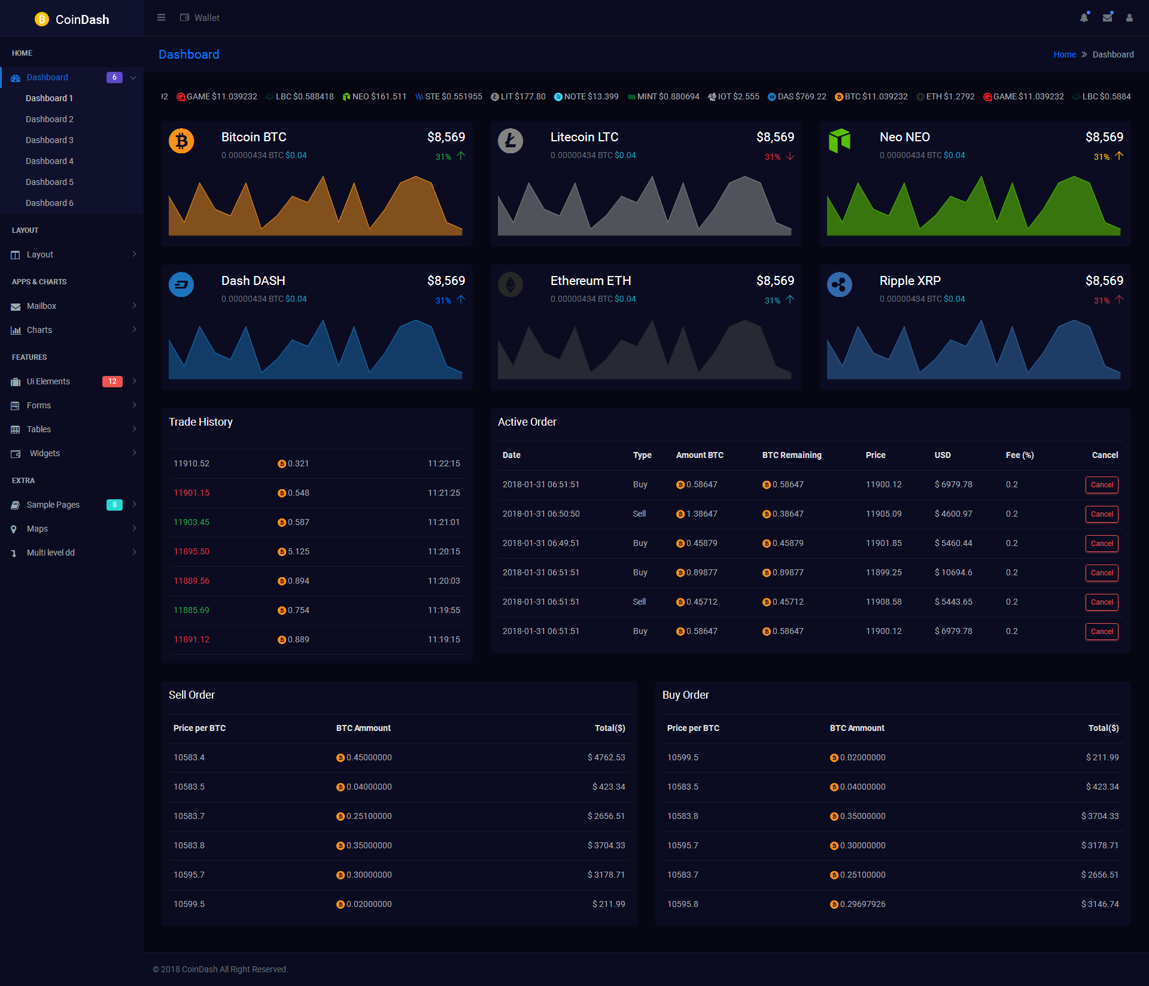Image resolution: width=1149 pixels, height=986 pixels.
Task: Collapse the Dashboard sidebar menu chevron
Action: (x=133, y=78)
